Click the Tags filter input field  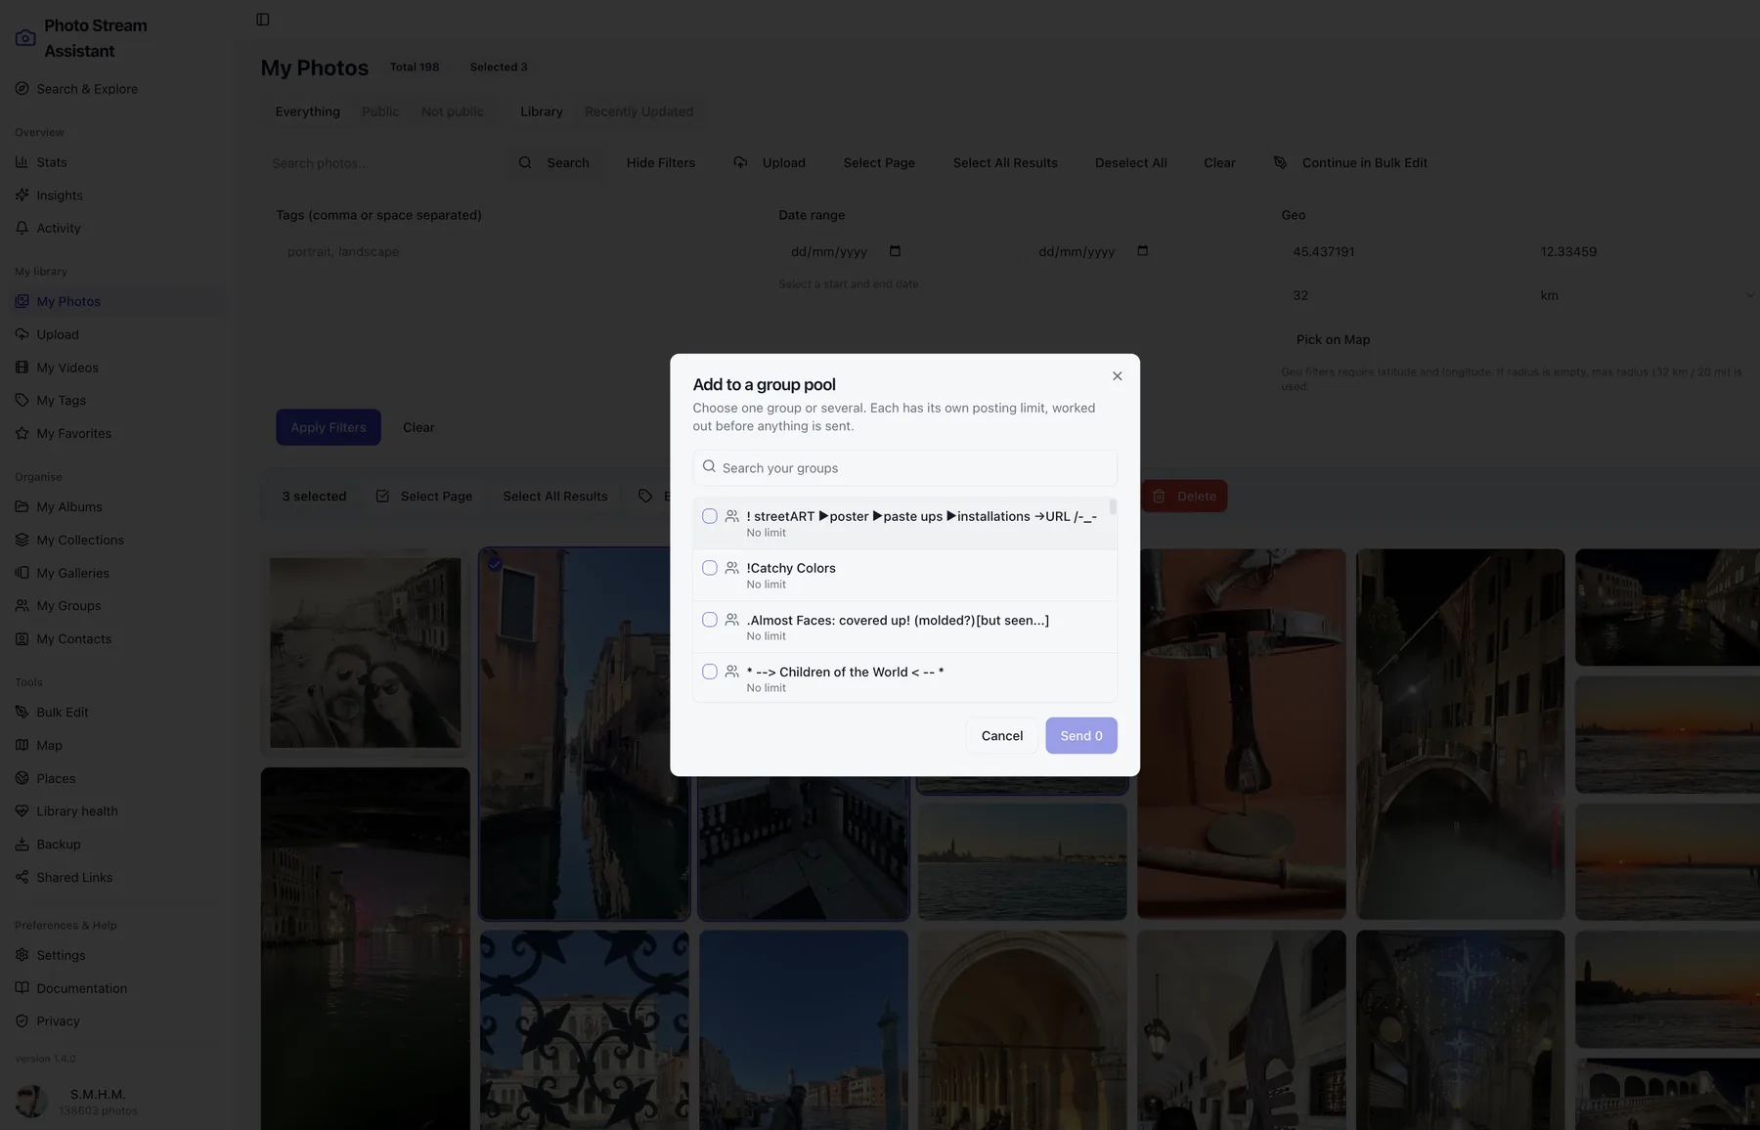coord(519,251)
